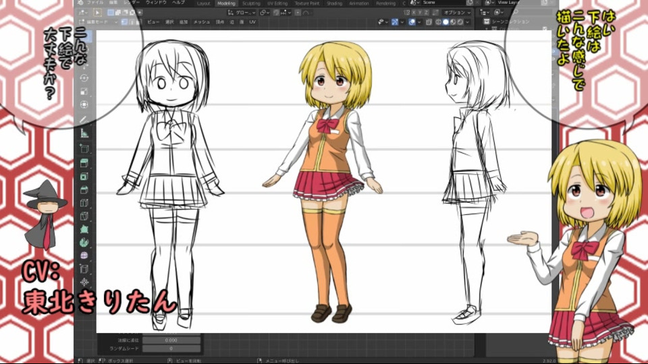Switch viewport to Material Preview shading
The height and width of the screenshot is (364, 648).
pyautogui.click(x=453, y=22)
